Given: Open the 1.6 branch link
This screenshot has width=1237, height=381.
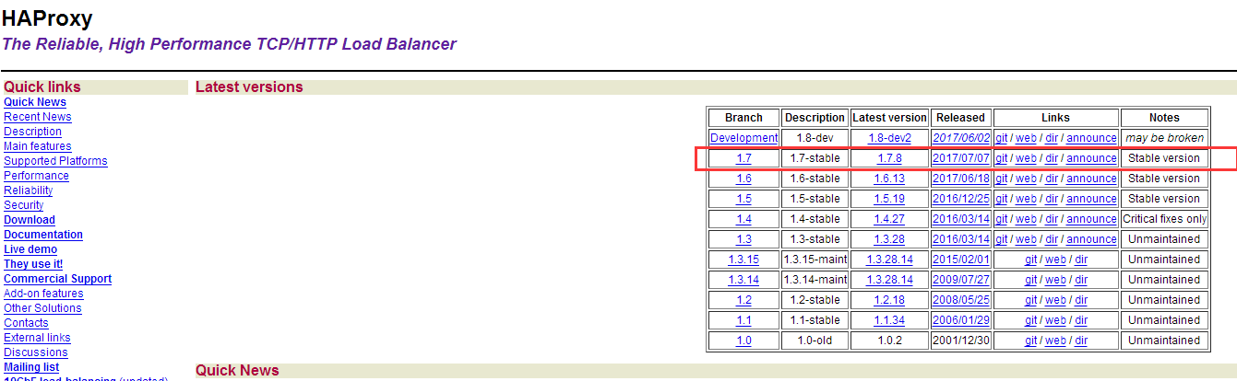Looking at the screenshot, I should (x=743, y=179).
